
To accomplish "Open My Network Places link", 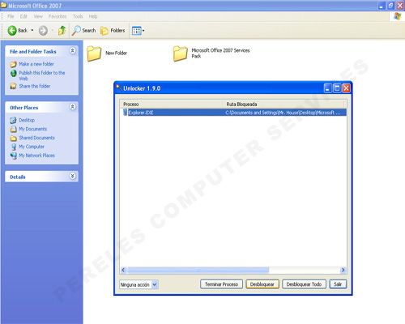I will coord(36,156).
